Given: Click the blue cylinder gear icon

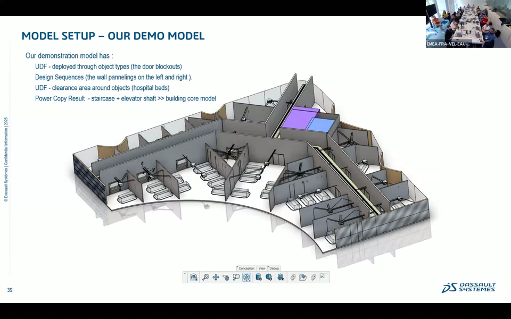Looking at the screenshot, I should tap(259, 278).
